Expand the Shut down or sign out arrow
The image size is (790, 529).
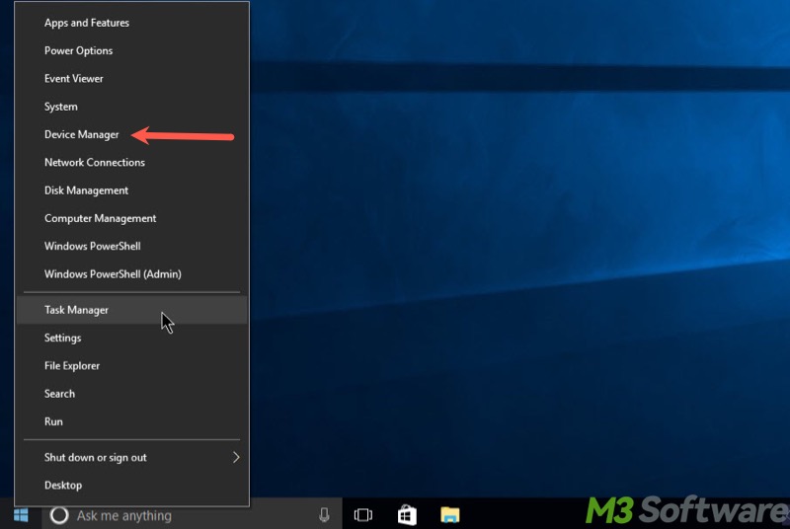(x=236, y=457)
